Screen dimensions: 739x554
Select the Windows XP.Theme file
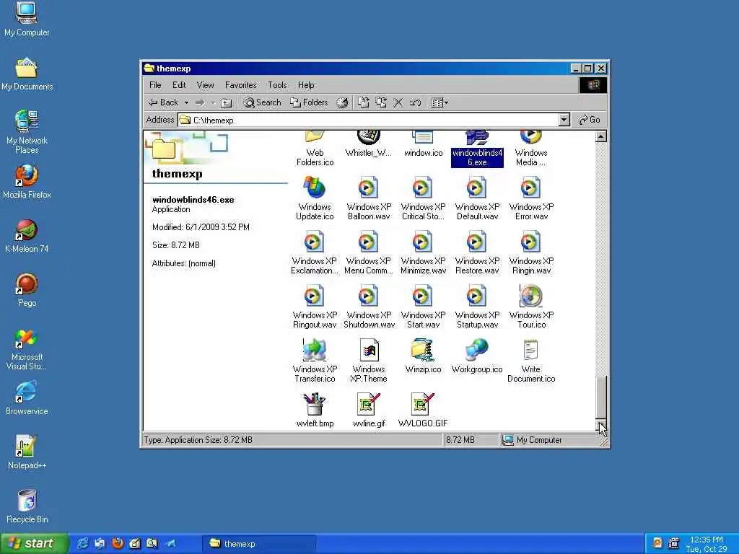(369, 361)
